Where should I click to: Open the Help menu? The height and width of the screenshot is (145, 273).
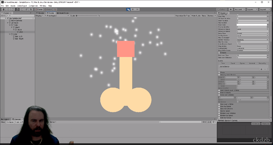(x=50, y=6)
